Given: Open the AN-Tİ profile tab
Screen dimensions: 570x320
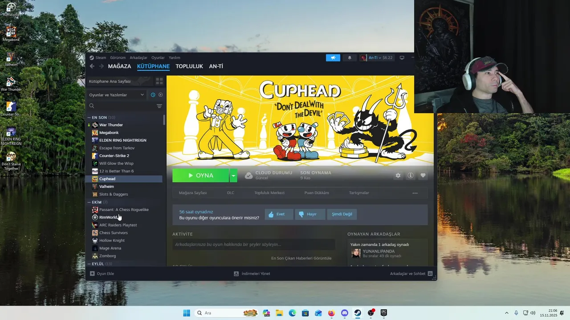Looking at the screenshot, I should point(216,66).
